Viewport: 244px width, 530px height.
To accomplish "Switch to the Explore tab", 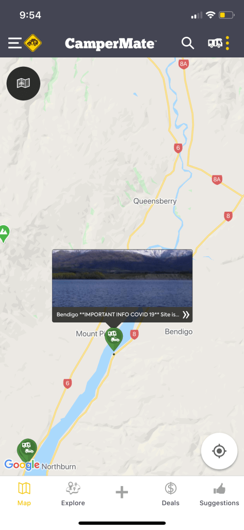I will click(73, 494).
